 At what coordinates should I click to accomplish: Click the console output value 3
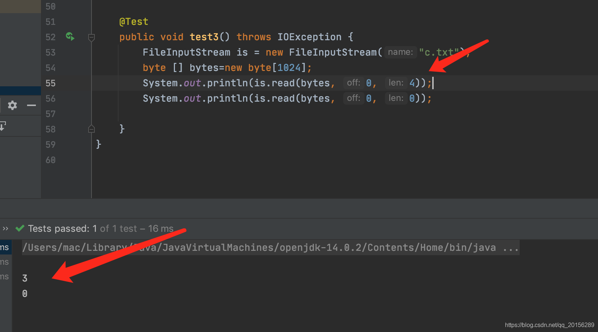tap(25, 278)
